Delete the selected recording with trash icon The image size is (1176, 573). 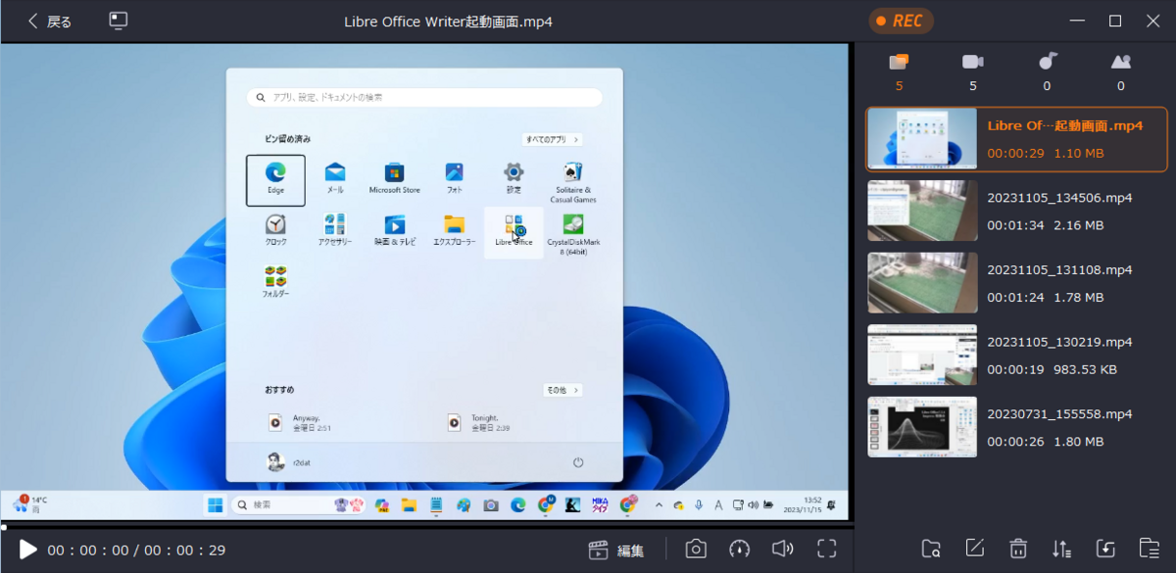[x=1018, y=549]
